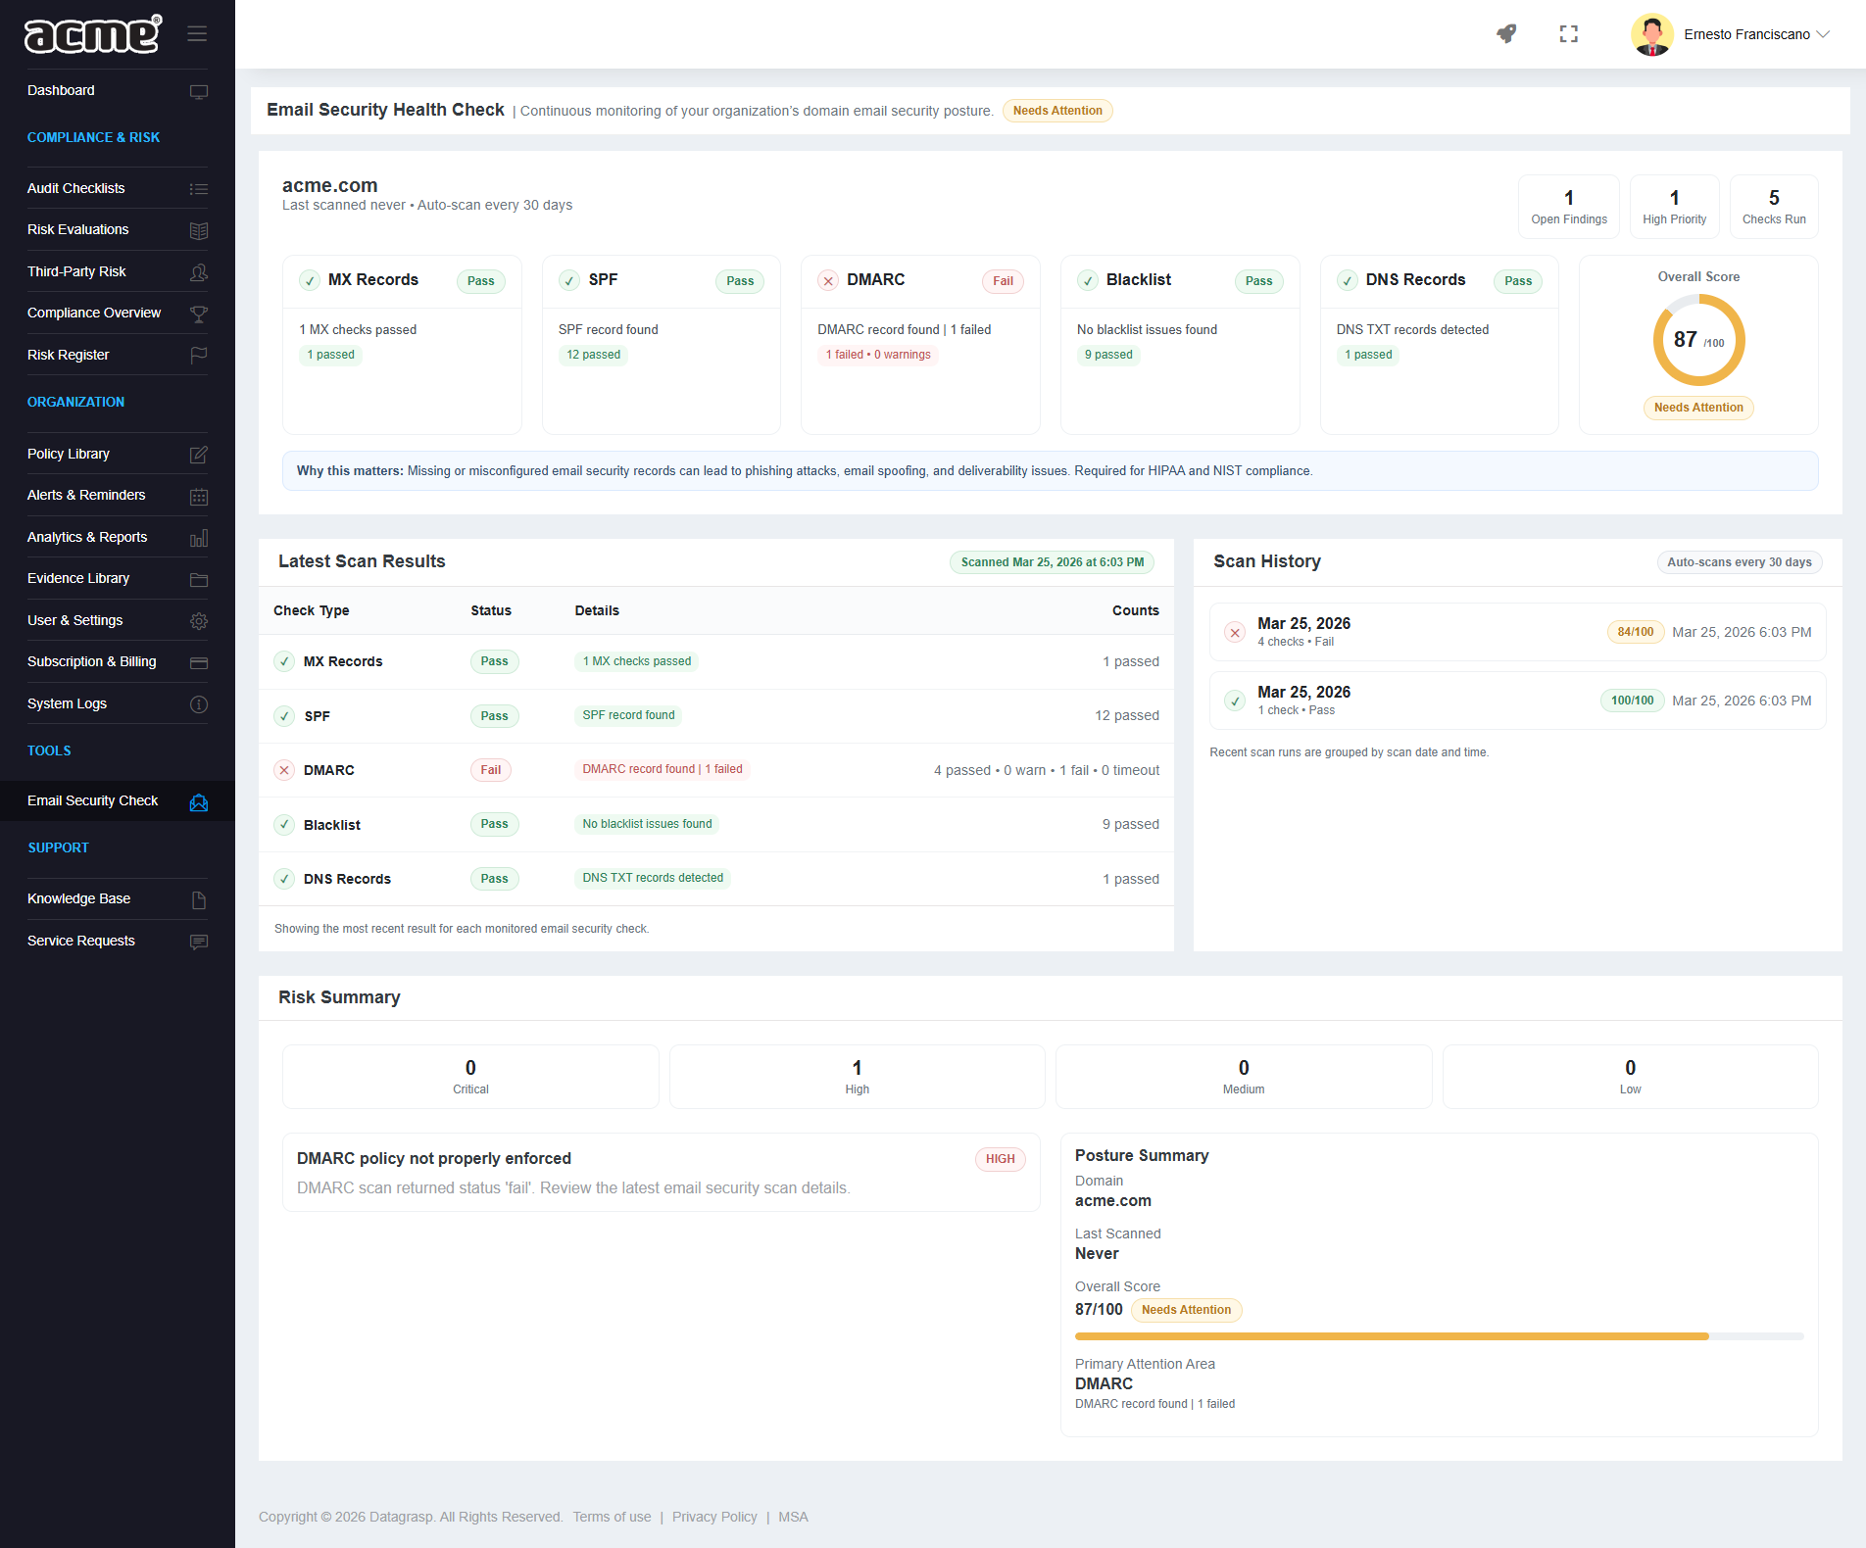Open the MSA footer link
1866x1548 pixels.
(793, 1517)
